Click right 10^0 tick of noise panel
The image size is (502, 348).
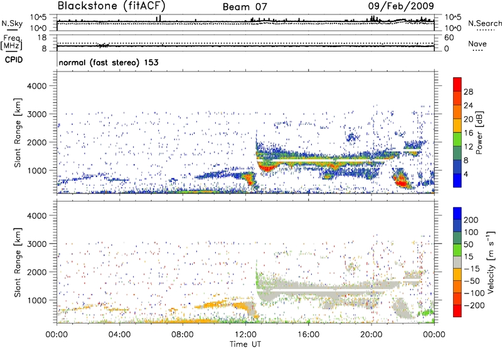453,28
